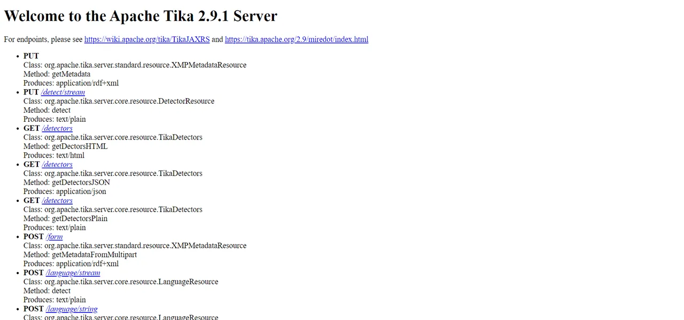
Task: Click 'Method: detect' under /language/stream
Action: pyautogui.click(x=47, y=291)
